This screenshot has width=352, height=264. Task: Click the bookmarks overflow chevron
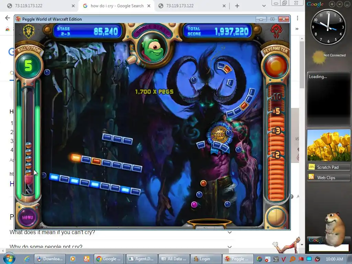[297, 29]
